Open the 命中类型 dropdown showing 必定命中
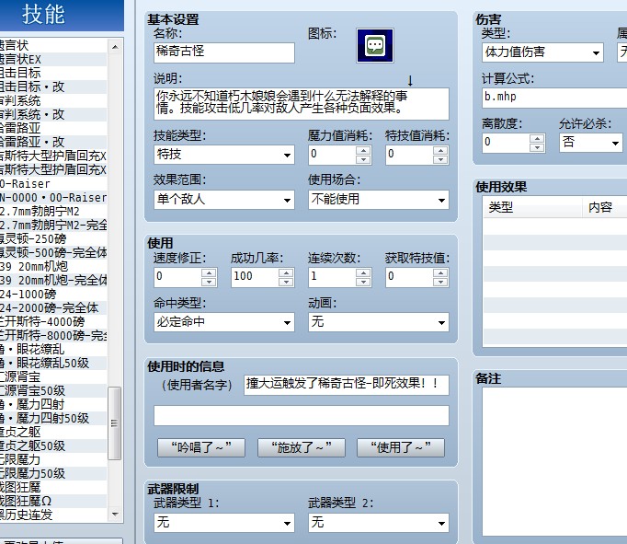Viewport: 627px width, 544px height. [x=224, y=322]
